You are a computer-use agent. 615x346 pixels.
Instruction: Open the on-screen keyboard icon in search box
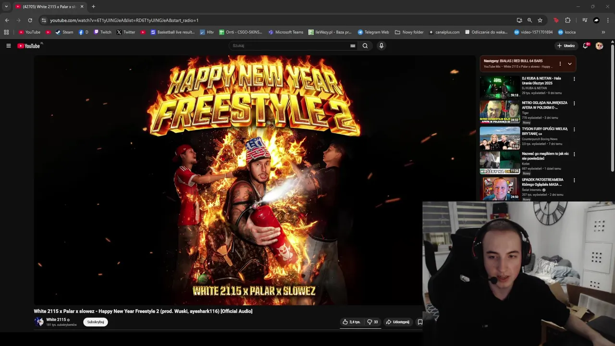coord(353,46)
